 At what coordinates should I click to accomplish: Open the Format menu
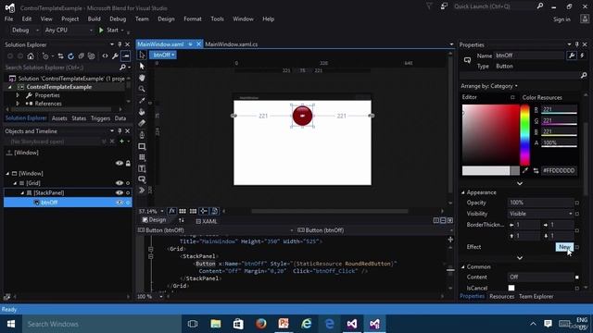click(193, 18)
